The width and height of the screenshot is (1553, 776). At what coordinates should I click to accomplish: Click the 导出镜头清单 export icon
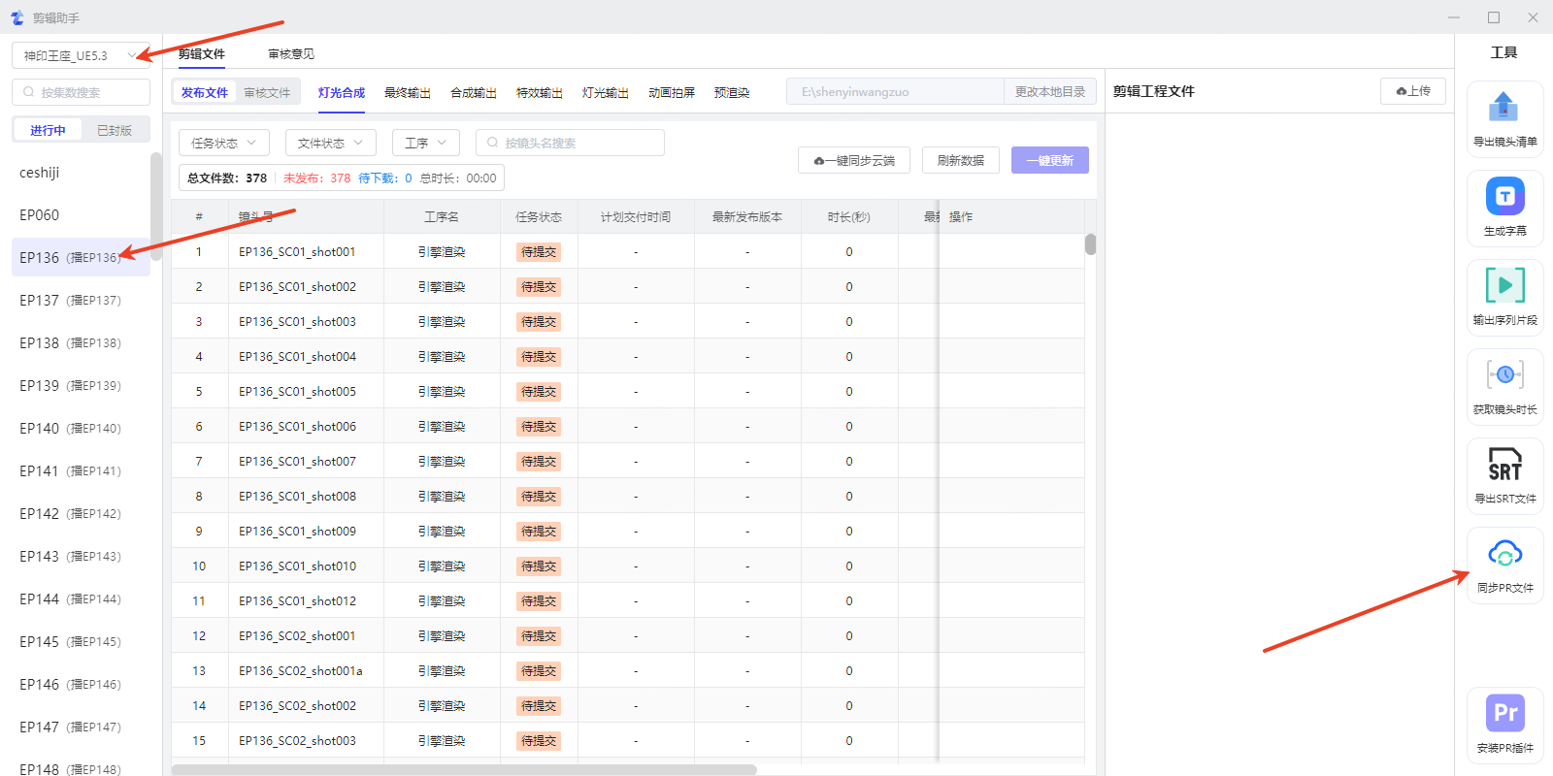click(x=1503, y=107)
